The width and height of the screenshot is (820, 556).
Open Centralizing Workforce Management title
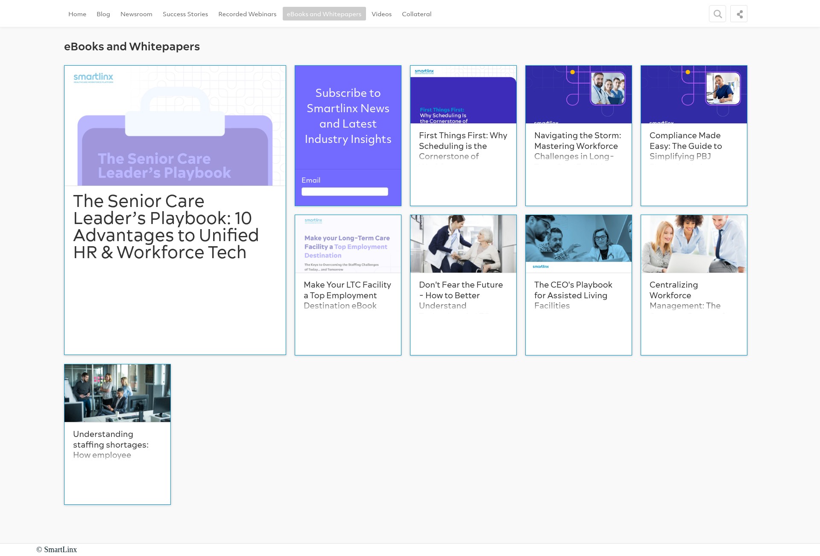pos(685,295)
